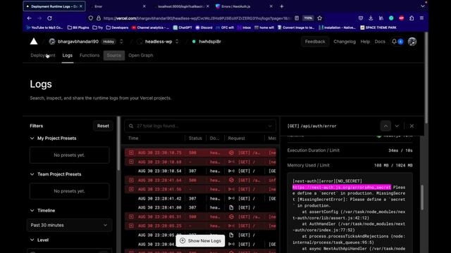Expand the log search dropdown chevron
This screenshot has width=451, height=253.
tap(269, 126)
